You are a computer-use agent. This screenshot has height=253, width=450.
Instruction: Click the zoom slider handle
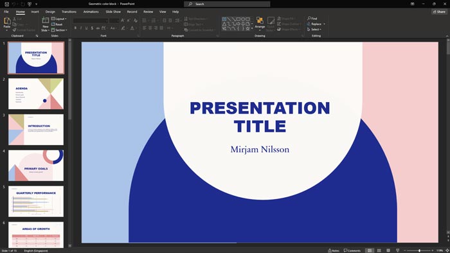(419, 250)
